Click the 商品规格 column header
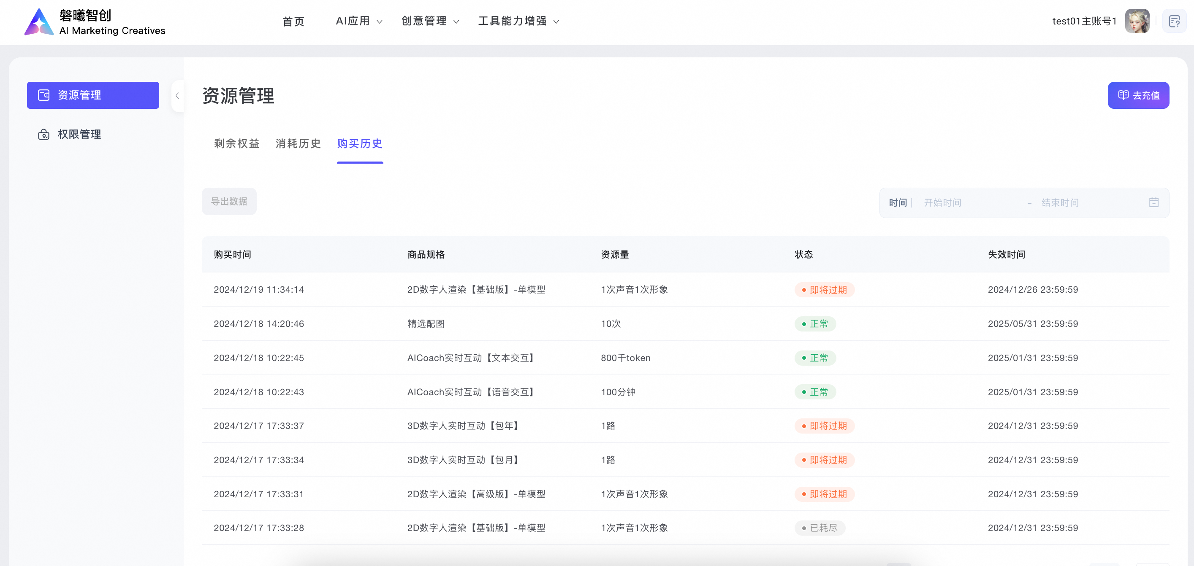Screen dimensions: 1194x566 coord(426,254)
